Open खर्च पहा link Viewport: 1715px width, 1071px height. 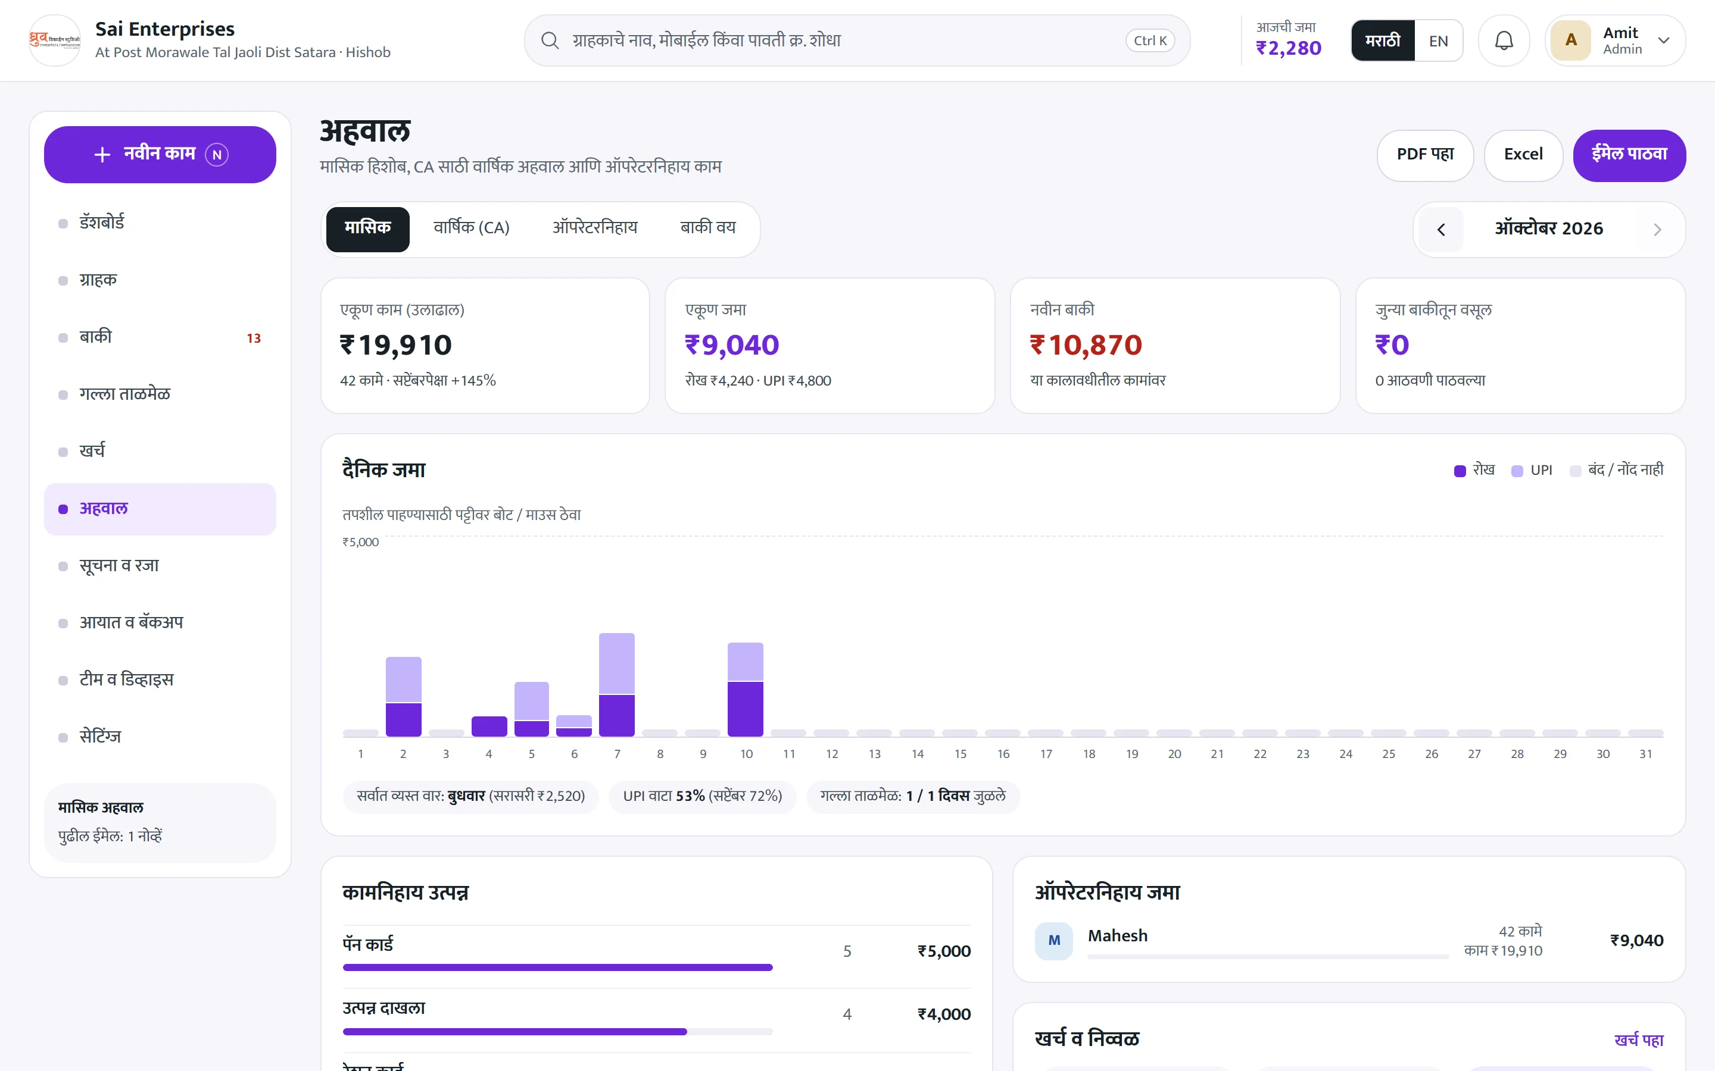click(x=1638, y=1040)
